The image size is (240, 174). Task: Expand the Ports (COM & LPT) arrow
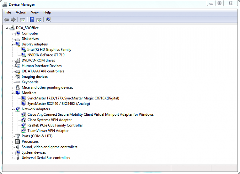[x=12, y=136]
